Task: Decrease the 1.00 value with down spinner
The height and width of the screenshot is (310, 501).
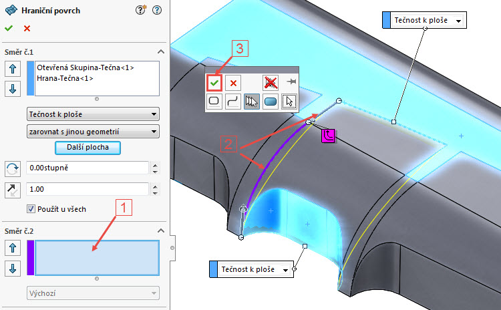Action: click(155, 192)
